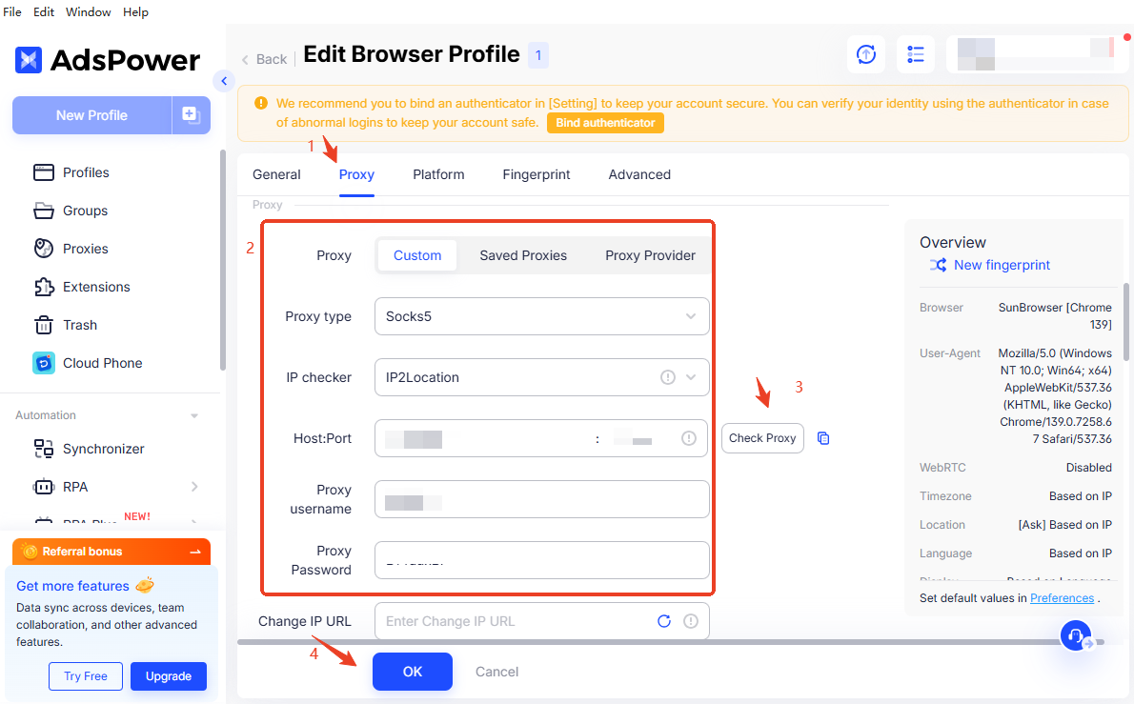Switch to Saved Proxies option

pyautogui.click(x=523, y=255)
